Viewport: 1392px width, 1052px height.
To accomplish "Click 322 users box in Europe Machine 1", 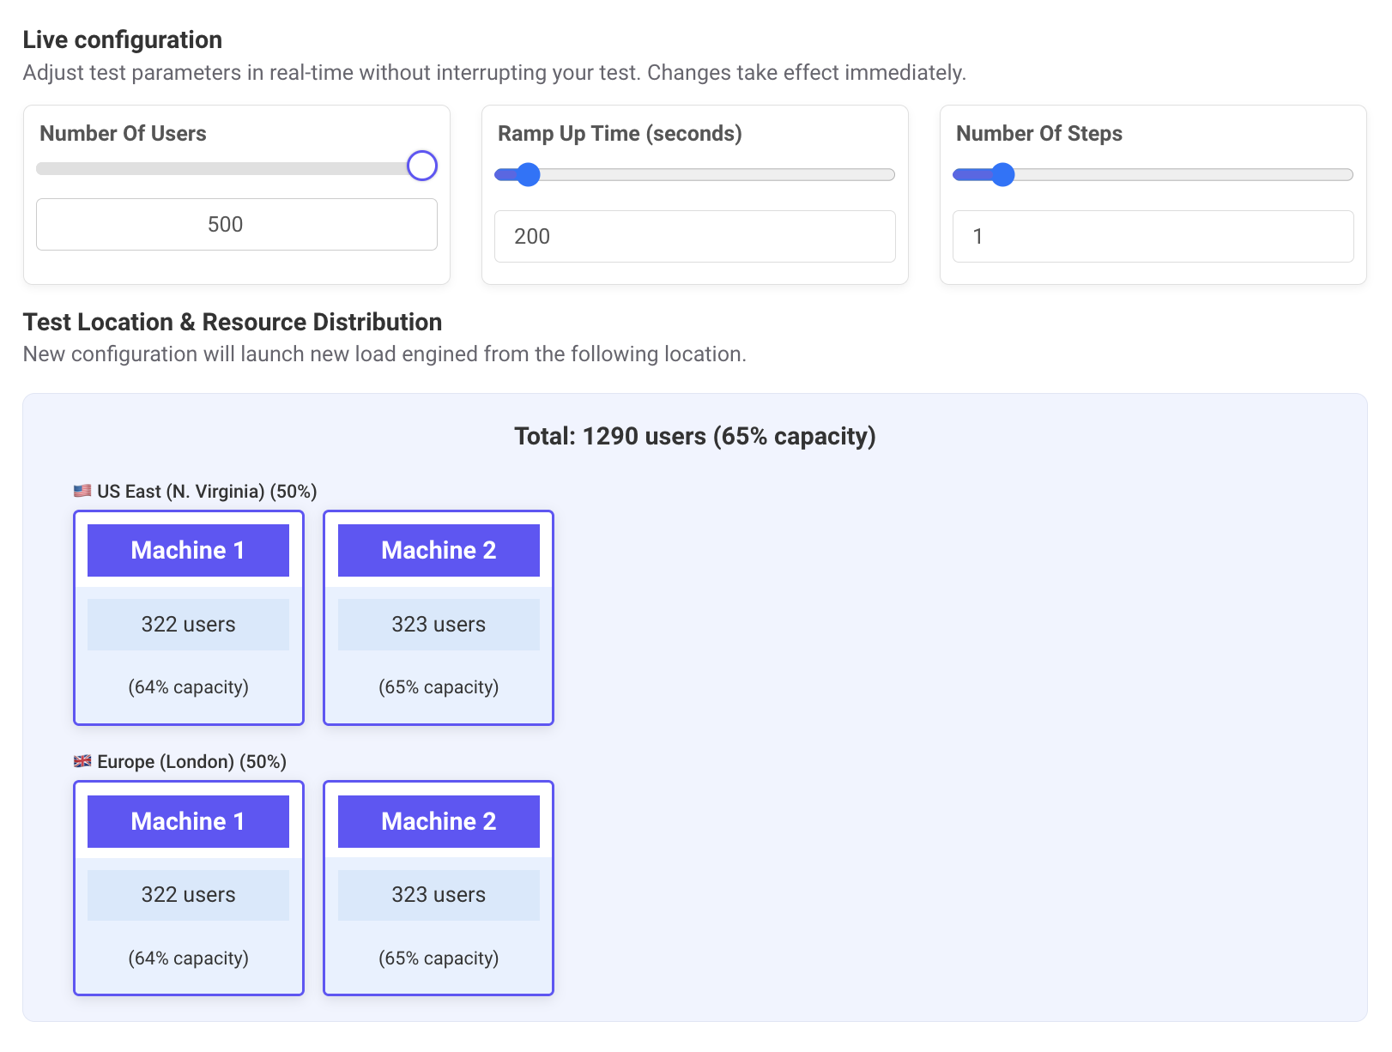I will [x=188, y=895].
